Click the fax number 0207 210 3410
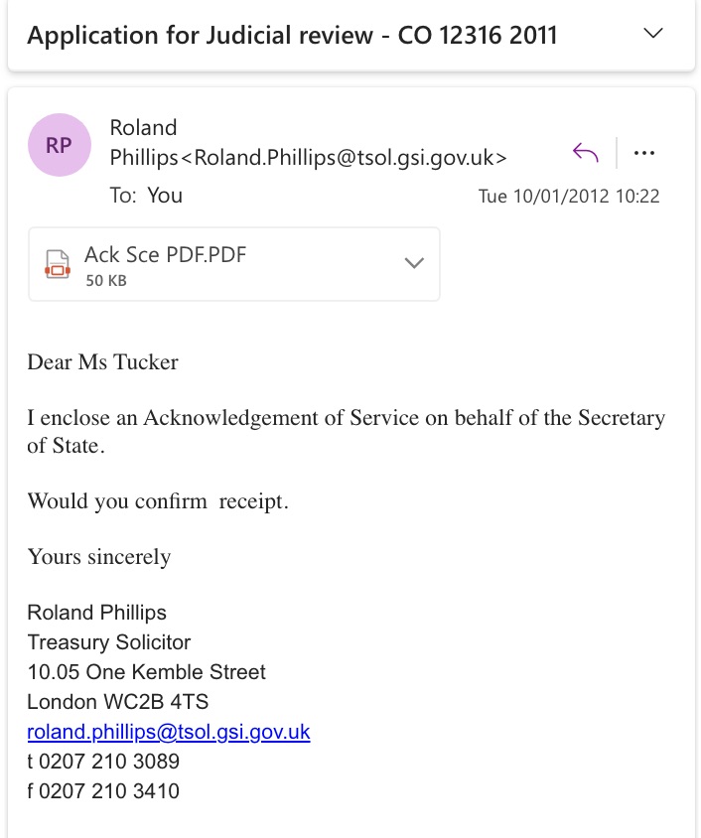 111,790
